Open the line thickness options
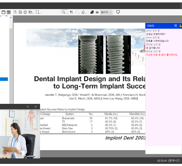 point(97,12)
